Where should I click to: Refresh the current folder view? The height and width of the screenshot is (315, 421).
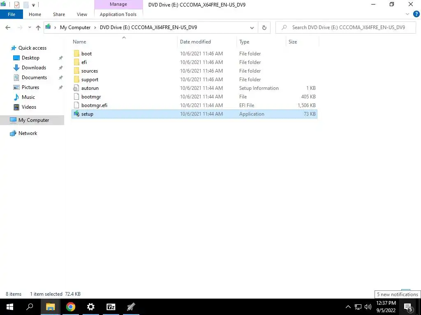coord(264,27)
